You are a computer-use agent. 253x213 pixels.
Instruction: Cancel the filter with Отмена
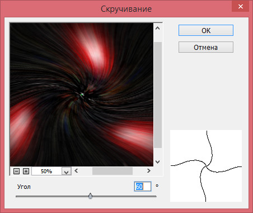206,47
